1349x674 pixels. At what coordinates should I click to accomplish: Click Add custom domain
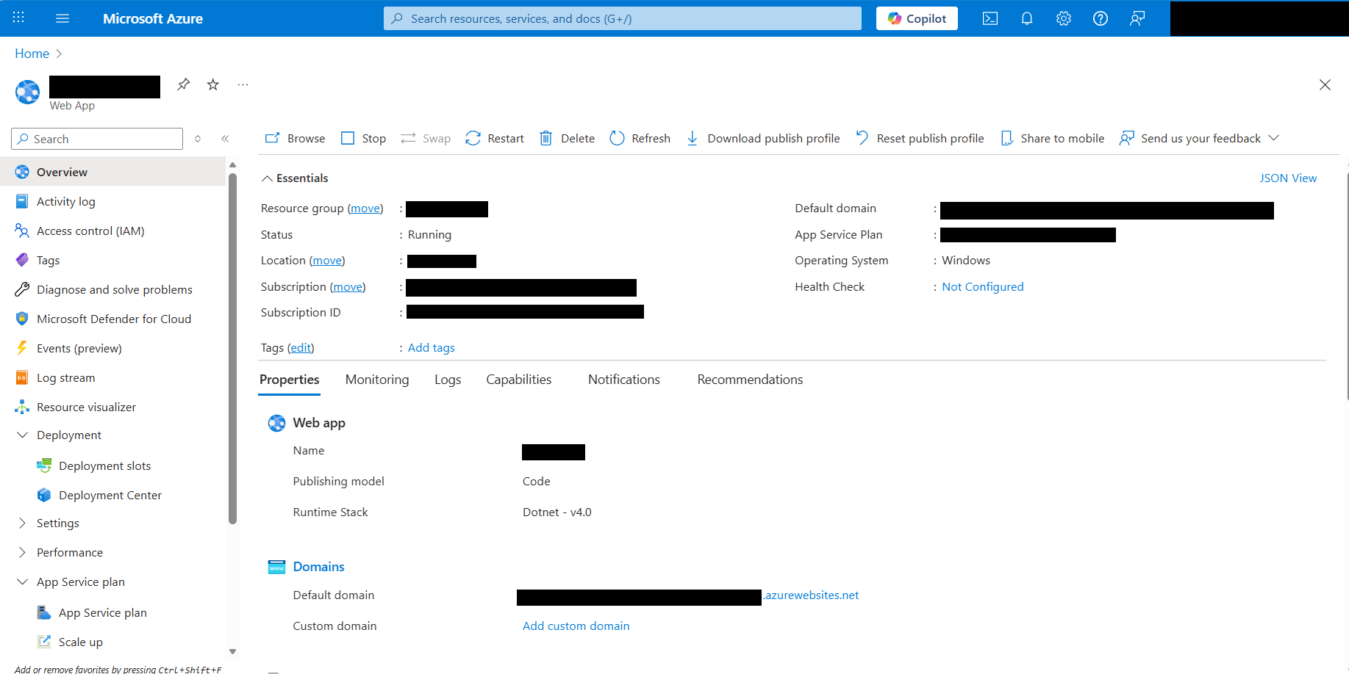[x=576, y=626]
